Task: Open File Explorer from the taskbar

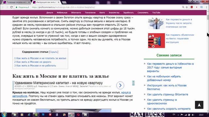Action: click(15, 115)
